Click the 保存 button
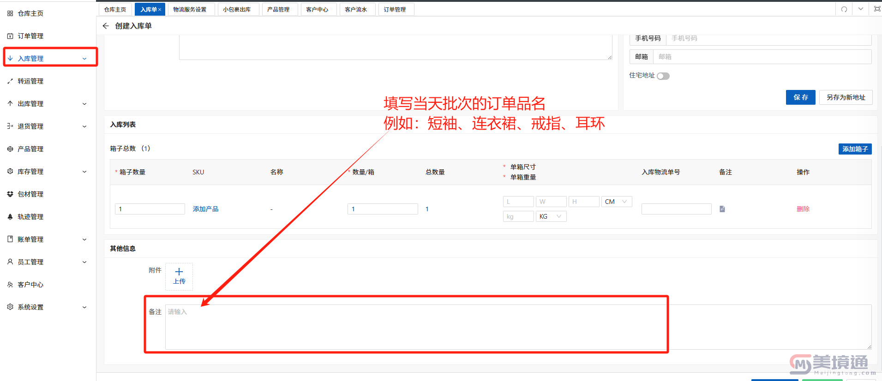 [x=801, y=97]
